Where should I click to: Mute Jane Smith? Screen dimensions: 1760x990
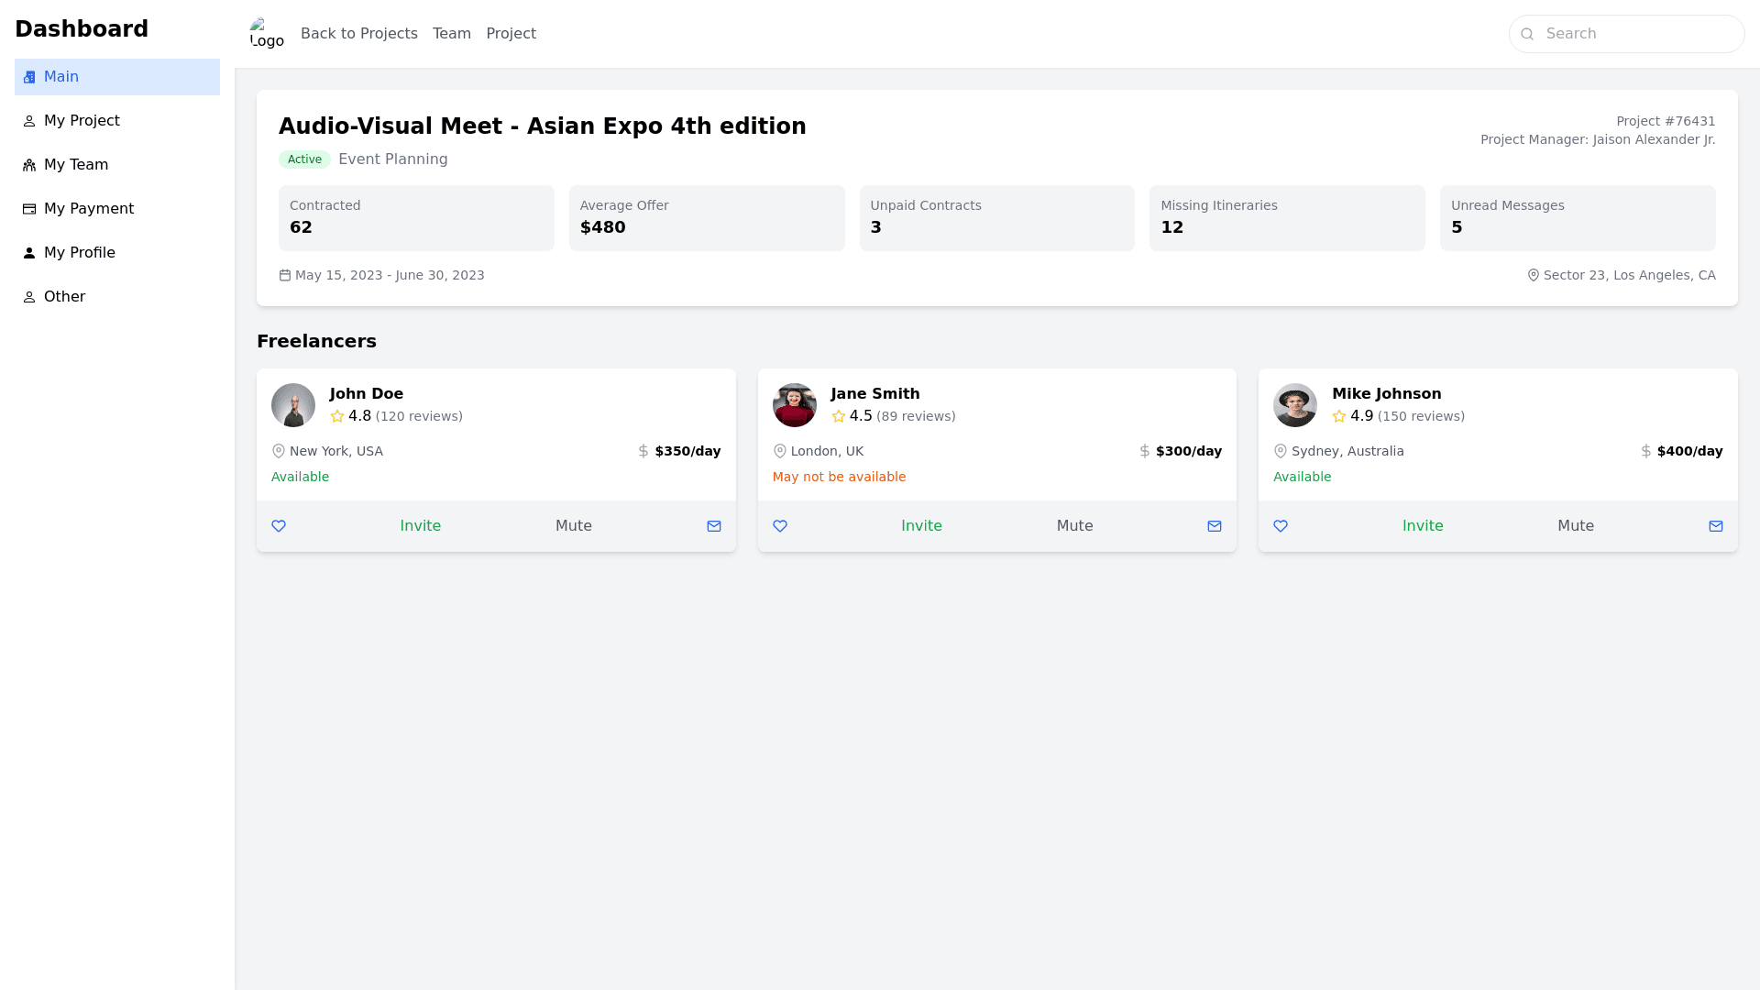pyautogui.click(x=1074, y=526)
